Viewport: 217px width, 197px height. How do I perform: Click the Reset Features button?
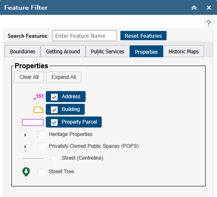click(x=143, y=36)
